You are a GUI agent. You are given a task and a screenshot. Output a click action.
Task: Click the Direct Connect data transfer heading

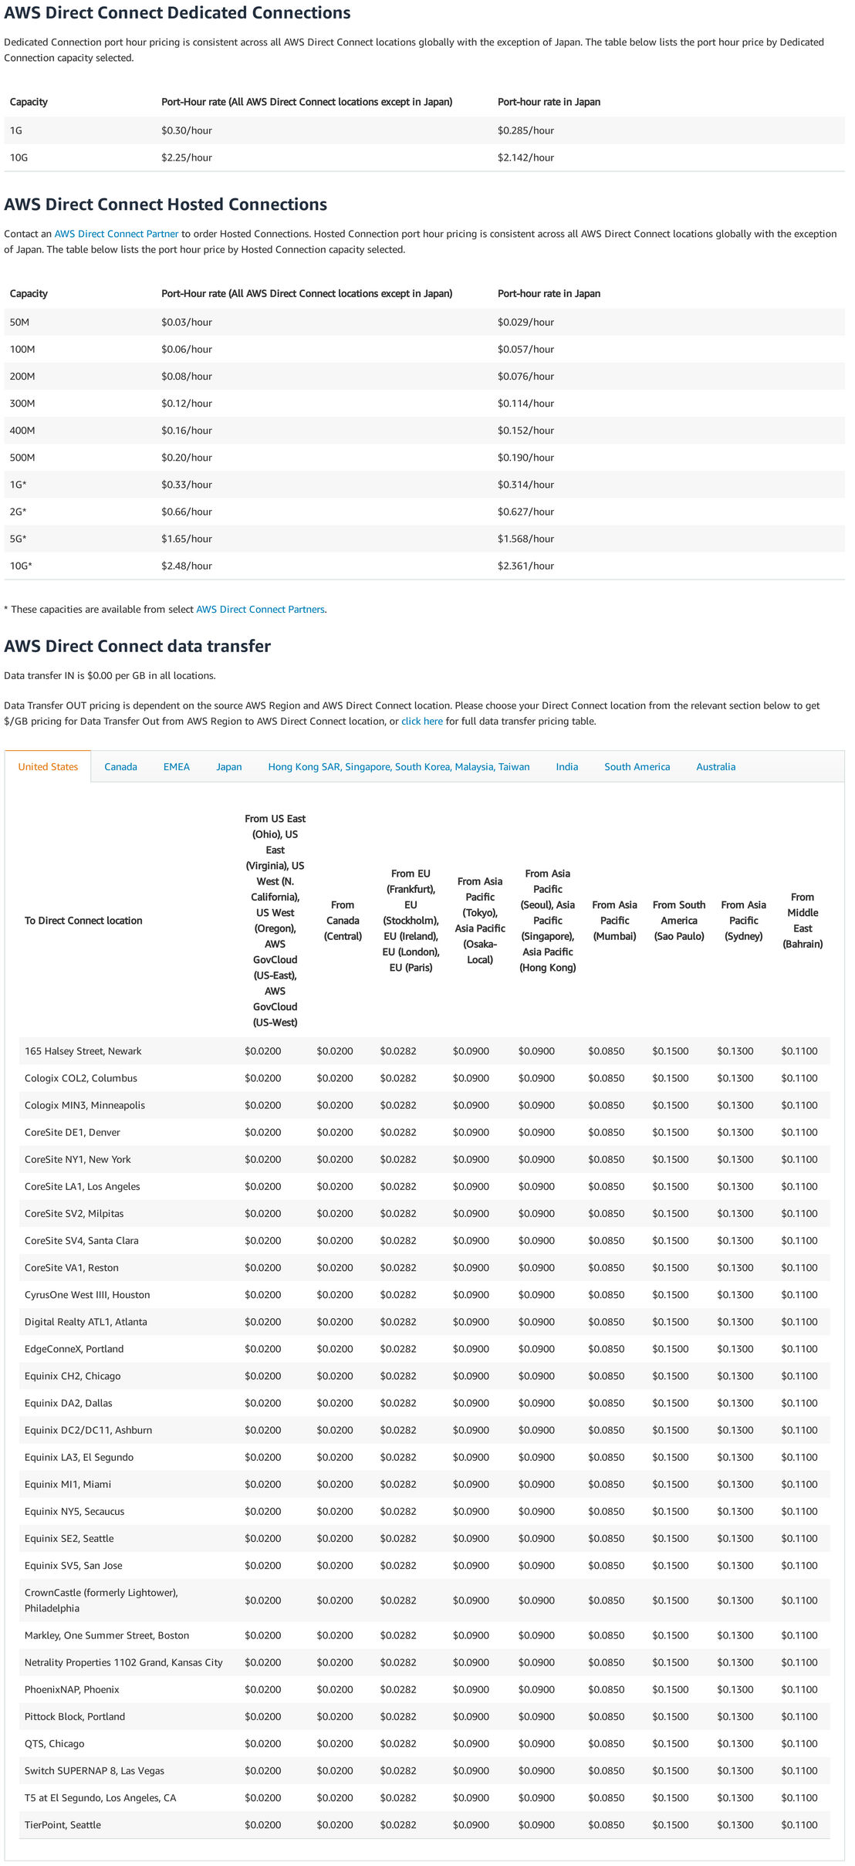point(137,646)
